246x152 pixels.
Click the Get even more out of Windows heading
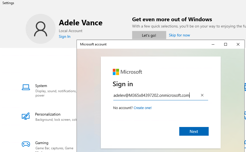pyautogui.click(x=172, y=19)
